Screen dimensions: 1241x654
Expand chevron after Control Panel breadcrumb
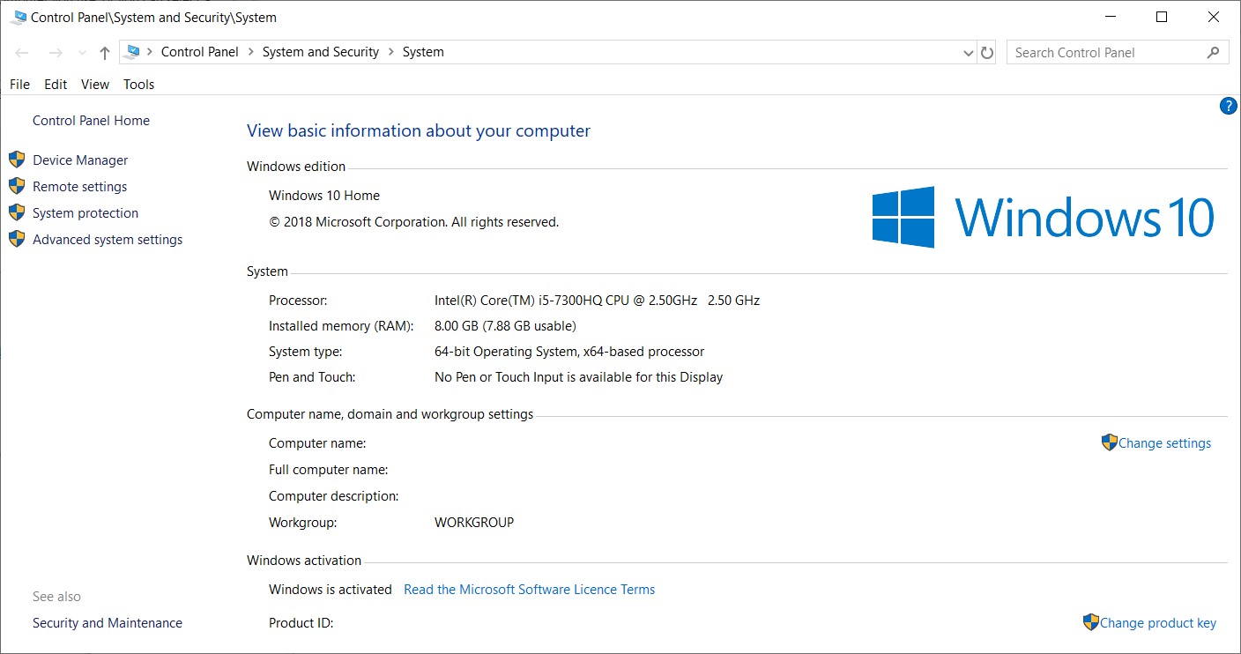[250, 52]
